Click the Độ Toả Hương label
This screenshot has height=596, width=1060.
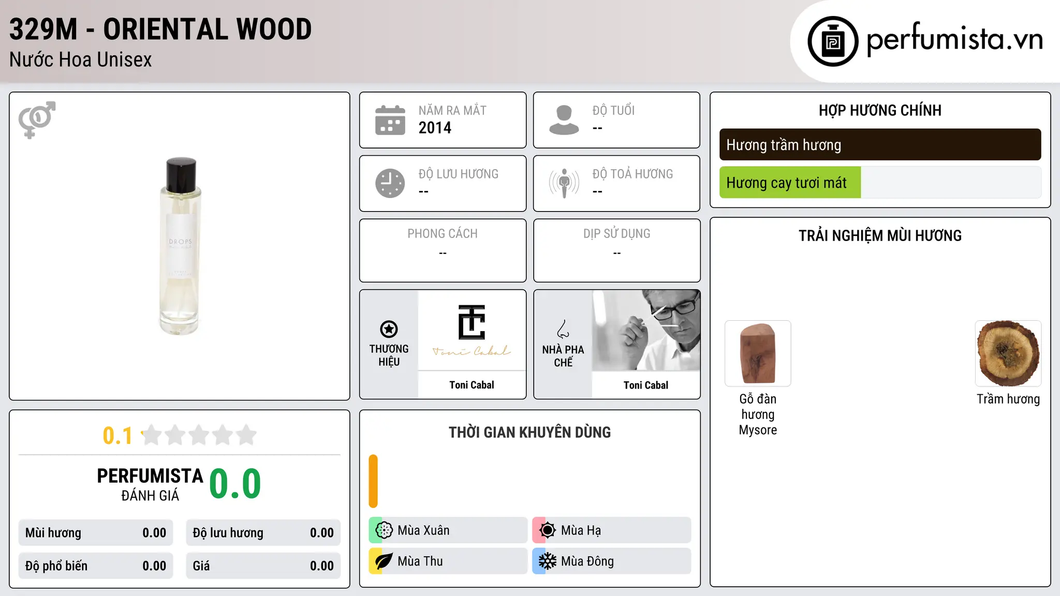632,174
